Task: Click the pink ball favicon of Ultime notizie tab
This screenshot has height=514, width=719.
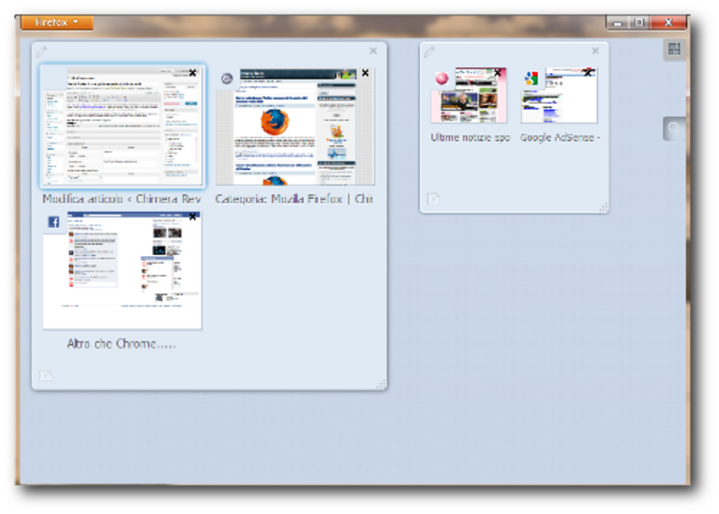Action: pos(442,79)
